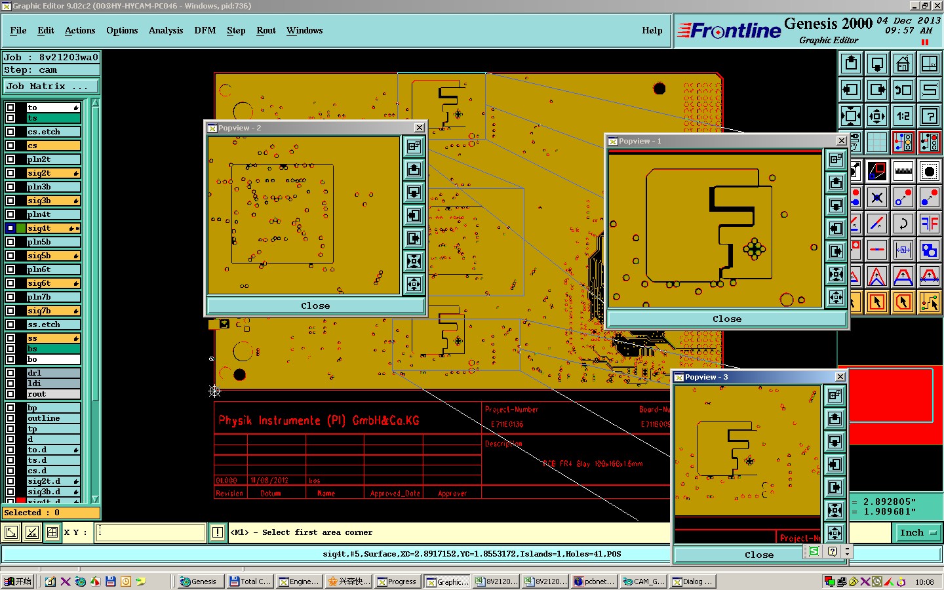Click the layer list scroll-up arrow
This screenshot has height=590, width=944.
[x=95, y=103]
